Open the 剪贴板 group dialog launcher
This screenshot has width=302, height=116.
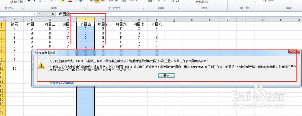click(23, 8)
